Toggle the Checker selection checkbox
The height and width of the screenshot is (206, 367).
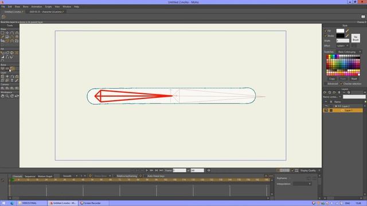341,84
